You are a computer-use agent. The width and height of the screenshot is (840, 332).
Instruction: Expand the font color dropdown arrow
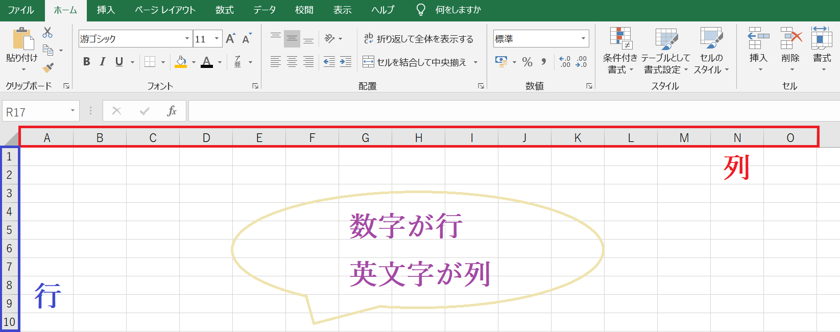click(x=220, y=62)
